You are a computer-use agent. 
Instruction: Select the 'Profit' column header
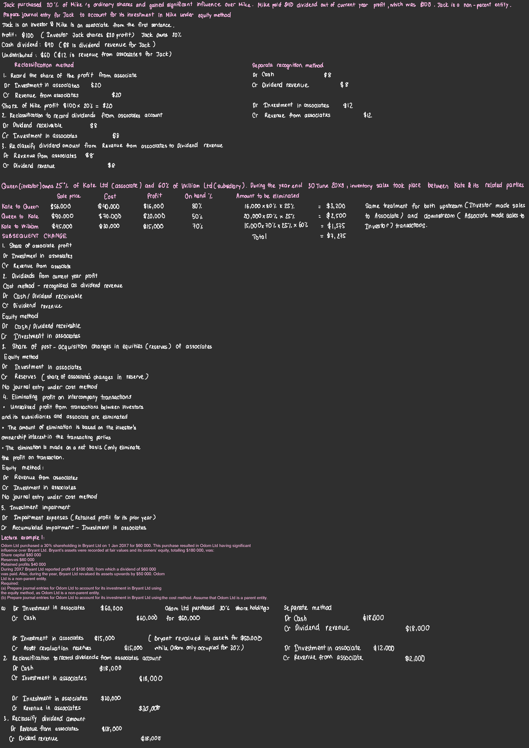(x=155, y=196)
